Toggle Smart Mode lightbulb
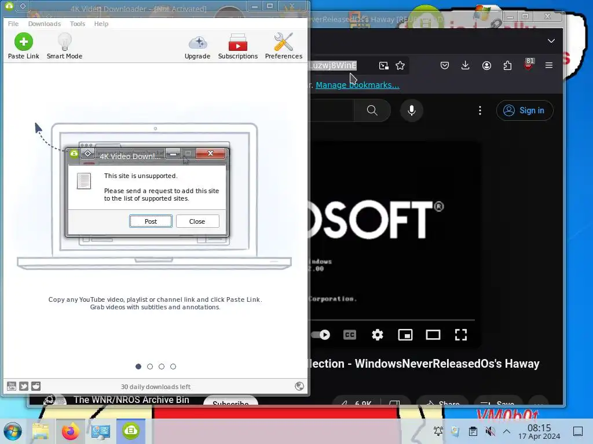The image size is (593, 444). [x=64, y=42]
